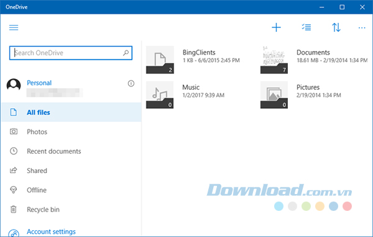Click the account info icon beside Personal
Image resolution: width=373 pixels, height=237 pixels.
click(131, 83)
